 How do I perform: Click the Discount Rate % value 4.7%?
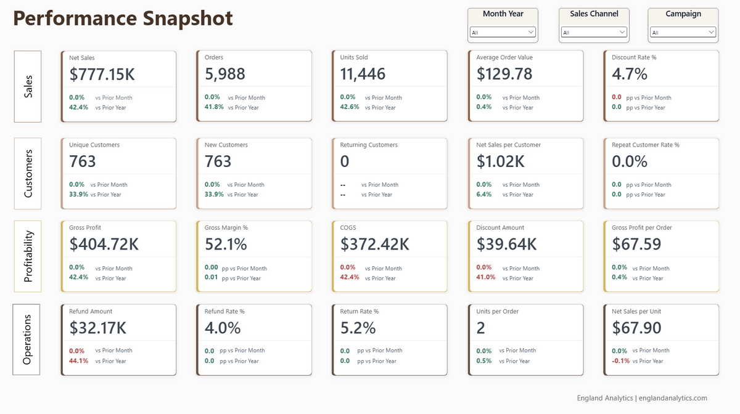630,75
